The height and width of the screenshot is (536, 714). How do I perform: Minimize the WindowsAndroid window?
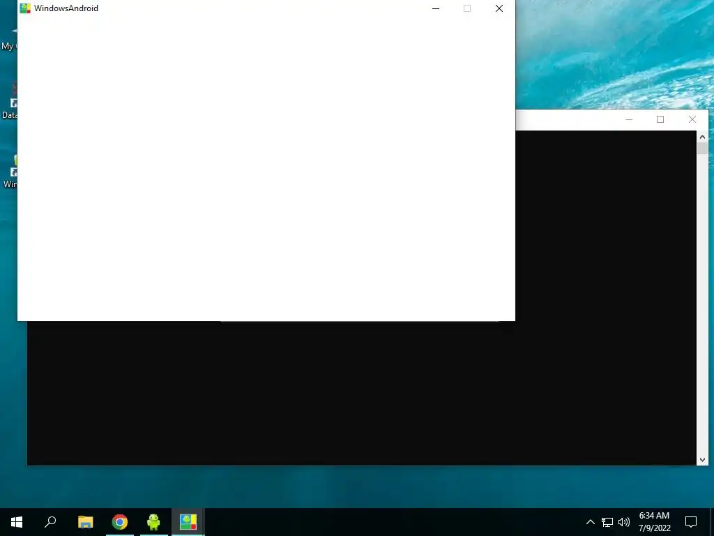coord(436,8)
